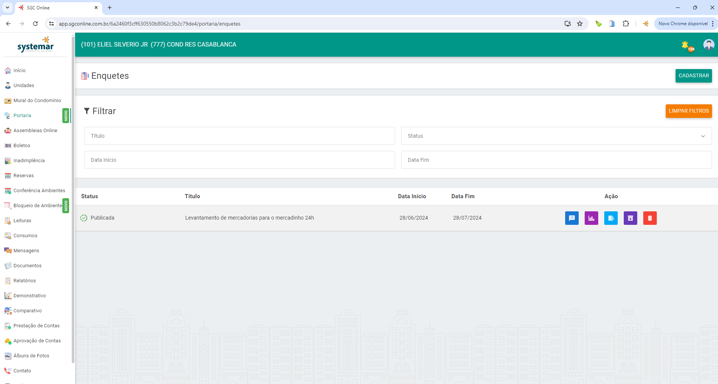The height and width of the screenshot is (384, 718).
Task: Bookmark this page with the star icon
Action: (x=580, y=24)
